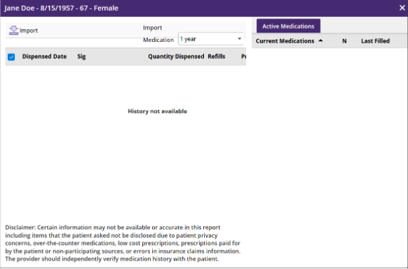Close the Jane Doe medication dialog
The width and height of the screenshot is (408, 269).
[402, 8]
